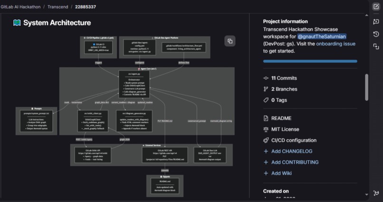Viewport: 383px width, 202px height.
Task: Click the scroll up arrow
Action: [x=366, y=15]
